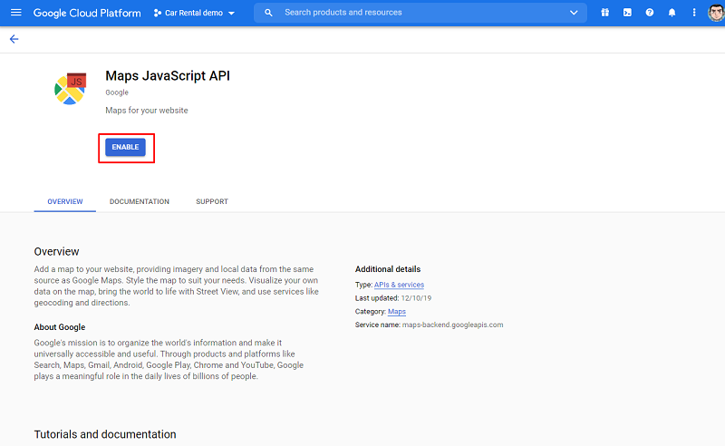The width and height of the screenshot is (725, 446).
Task: Open the hamburger navigation menu
Action: (15, 13)
